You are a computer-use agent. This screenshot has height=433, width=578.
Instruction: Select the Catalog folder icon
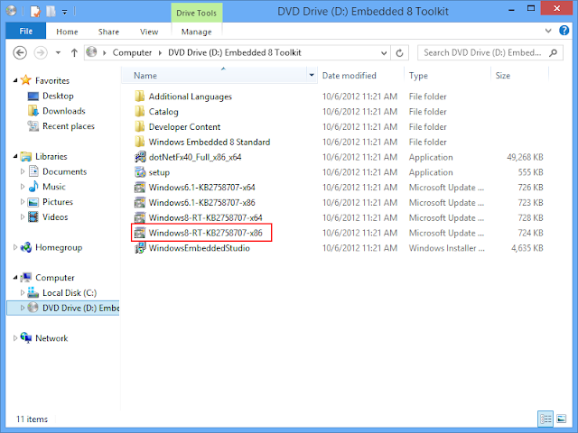pyautogui.click(x=140, y=112)
